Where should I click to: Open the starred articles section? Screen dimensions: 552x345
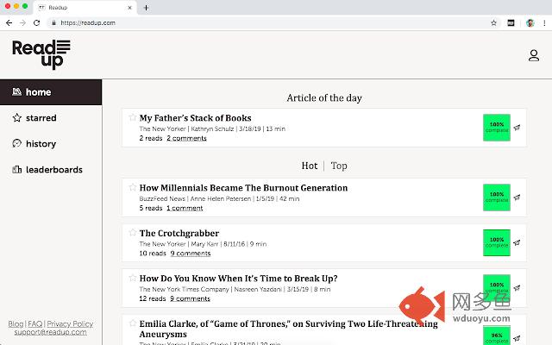coord(34,118)
